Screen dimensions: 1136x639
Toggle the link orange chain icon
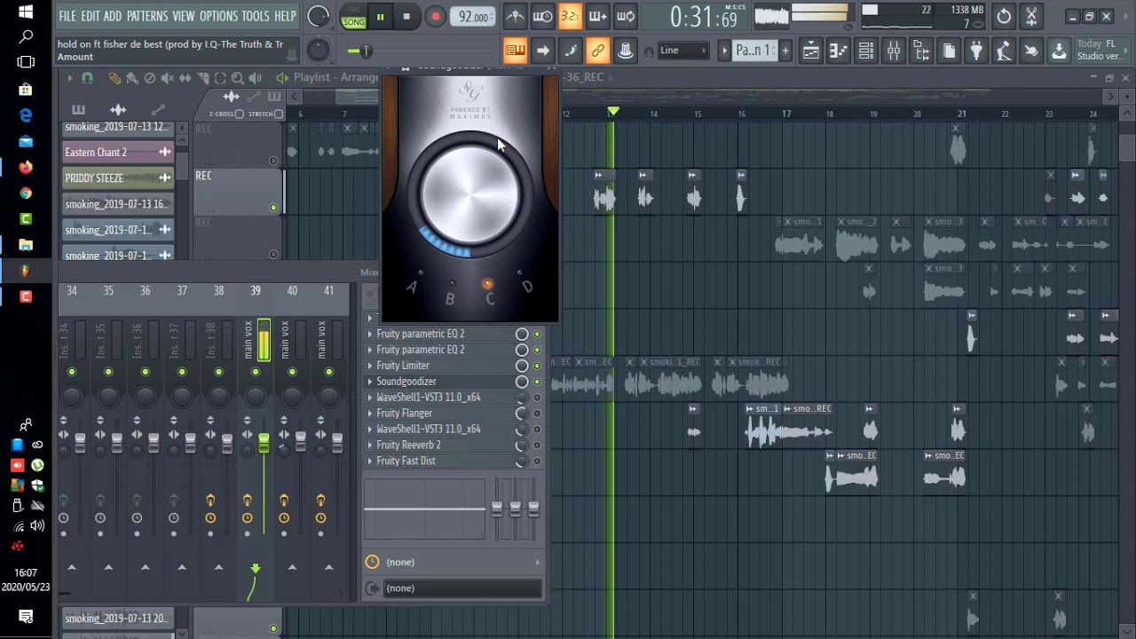click(597, 51)
